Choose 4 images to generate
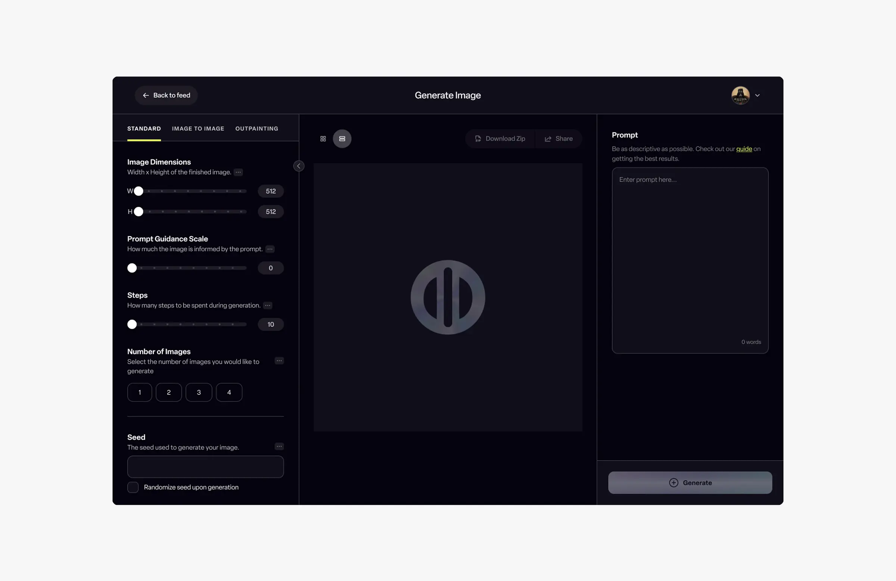The image size is (896, 581). coord(229,393)
